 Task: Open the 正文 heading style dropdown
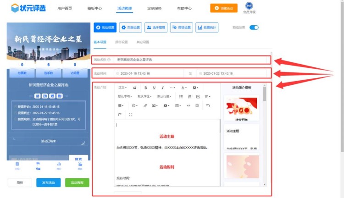click(122, 88)
